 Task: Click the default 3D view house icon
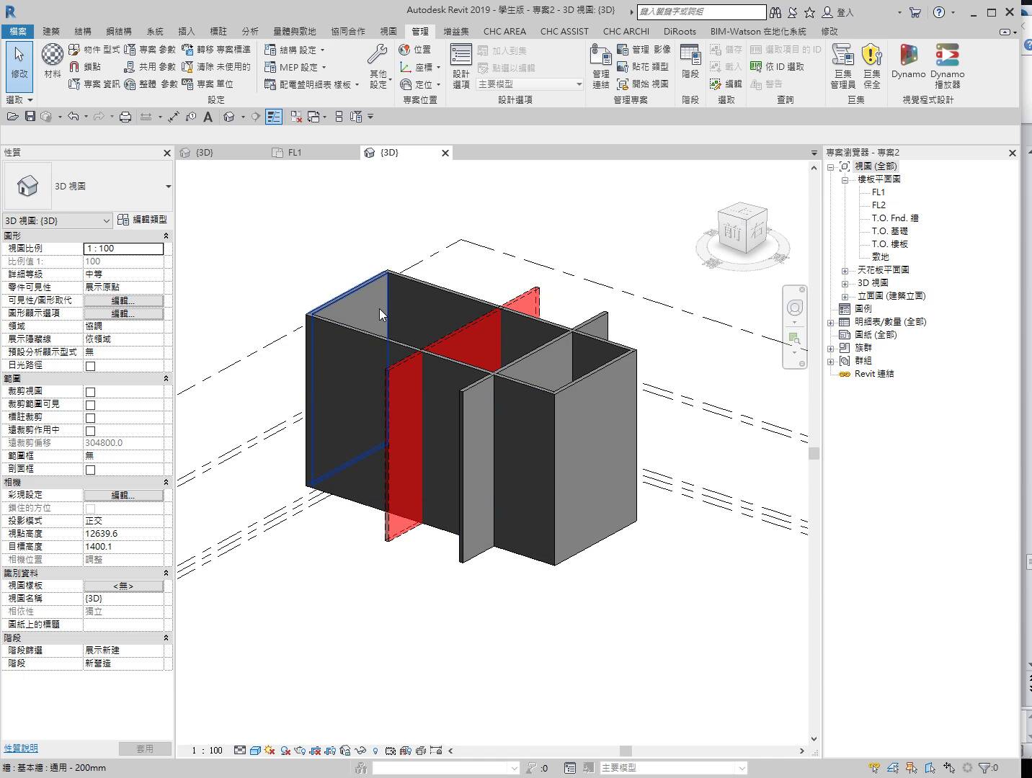[229, 116]
